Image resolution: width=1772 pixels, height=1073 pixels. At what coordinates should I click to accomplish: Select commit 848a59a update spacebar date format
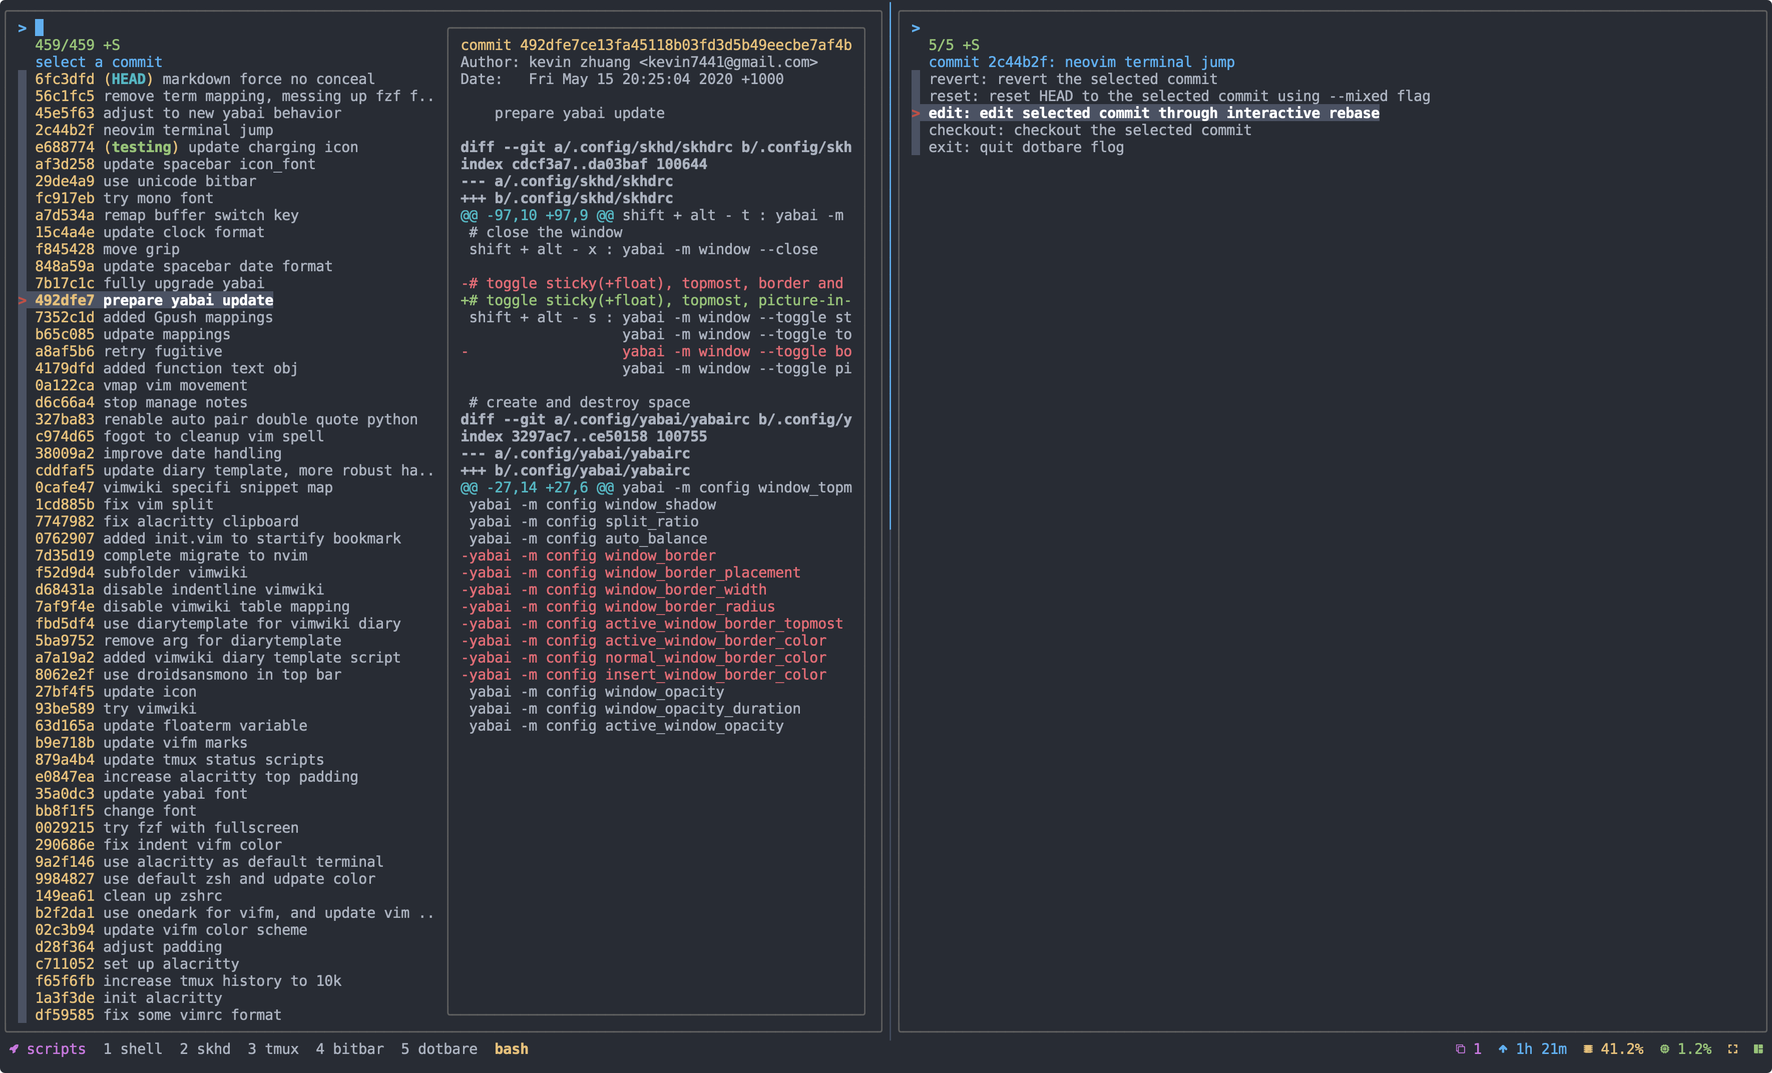[184, 266]
